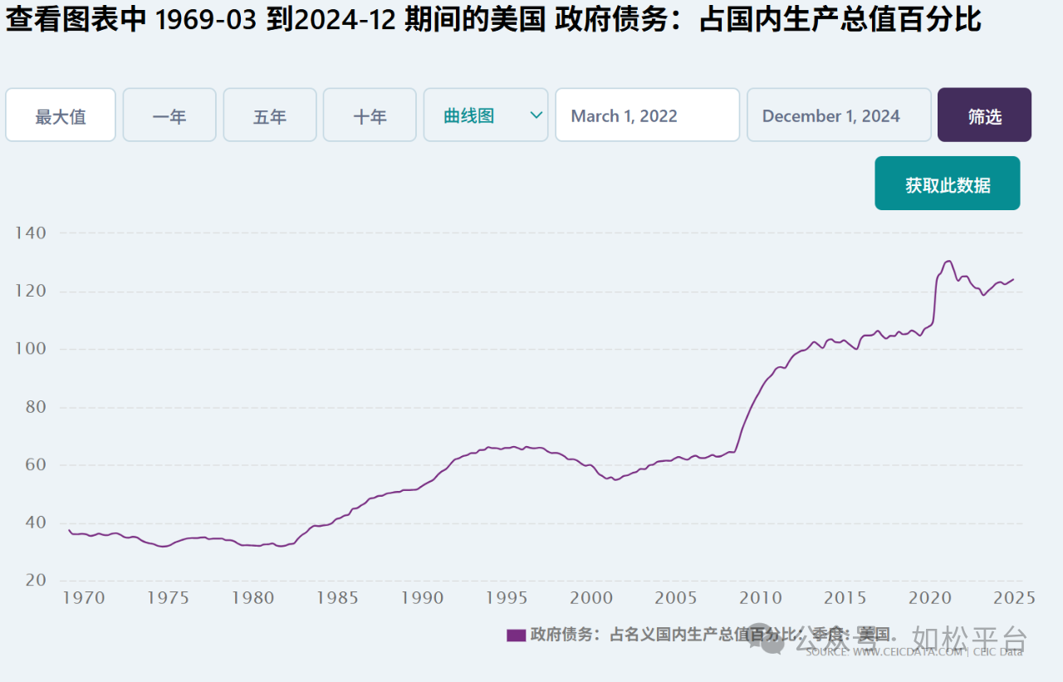The image size is (1063, 682).
Task: Click the x-axis label 1975
Action: pos(169,598)
